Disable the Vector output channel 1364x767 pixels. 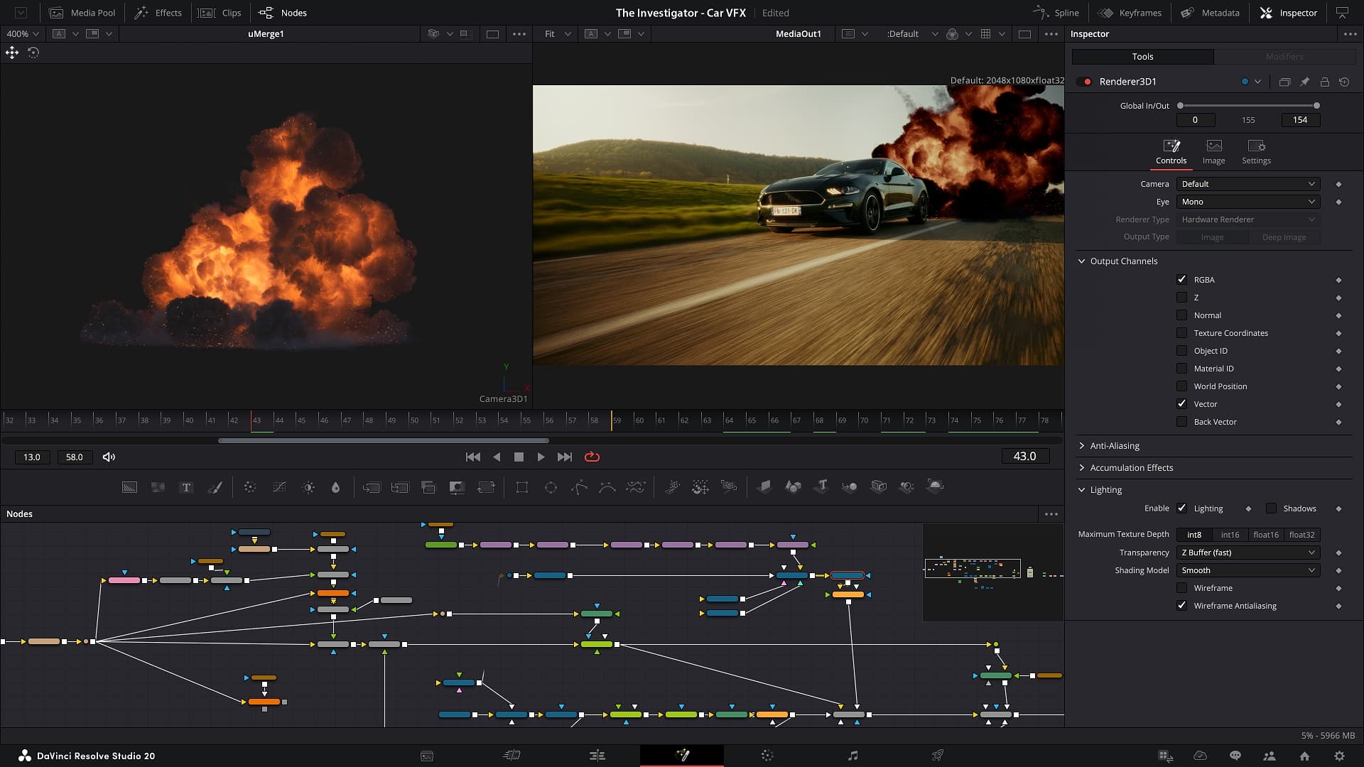click(1181, 403)
